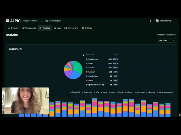Toggle Cursor series in chart legend
Image resolution: width=181 pixels, height=135 pixels.
(104, 92)
